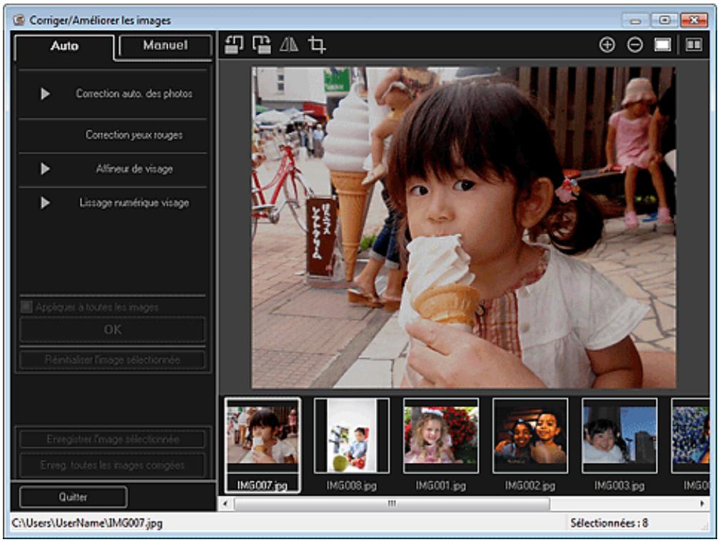Flip the image horizontally
Viewport: 720px width, 542px height.
(289, 44)
